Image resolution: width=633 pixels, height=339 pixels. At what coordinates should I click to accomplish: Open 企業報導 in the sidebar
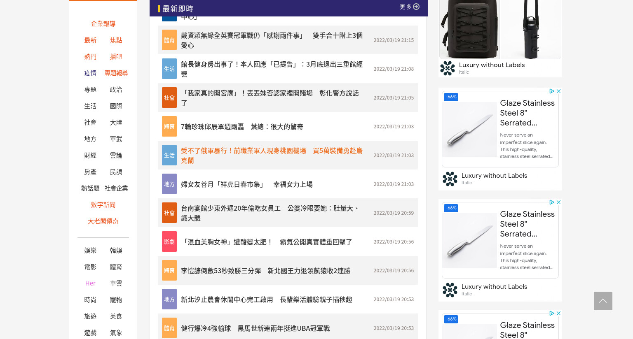[103, 24]
